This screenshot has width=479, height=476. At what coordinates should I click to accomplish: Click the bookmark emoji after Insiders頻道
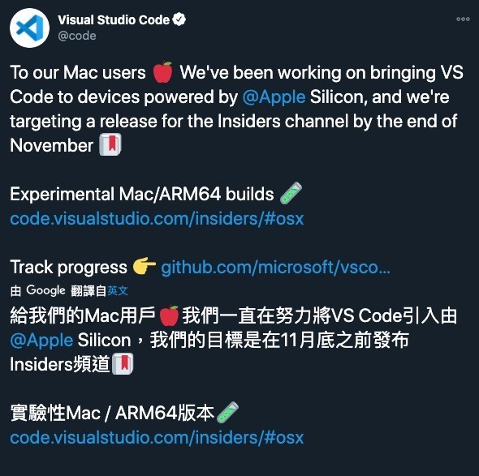tap(123, 364)
